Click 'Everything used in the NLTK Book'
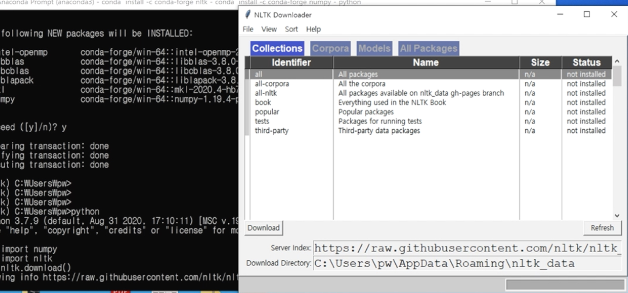 tap(392, 102)
